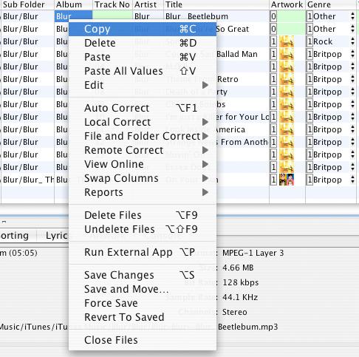The image size is (359, 357).
Task: Choose Save Changes from the menu
Action: click(x=143, y=275)
